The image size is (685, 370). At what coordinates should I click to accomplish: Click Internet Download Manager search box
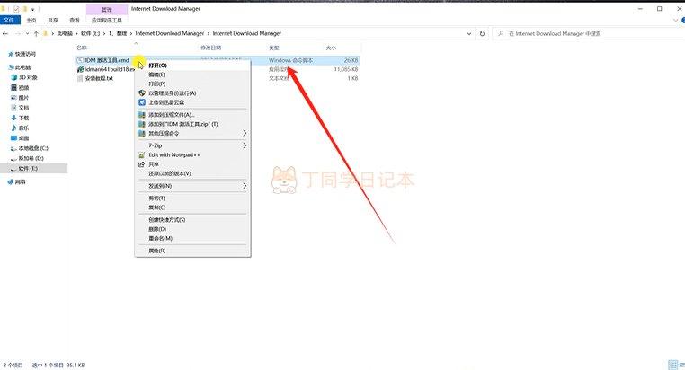pos(590,33)
